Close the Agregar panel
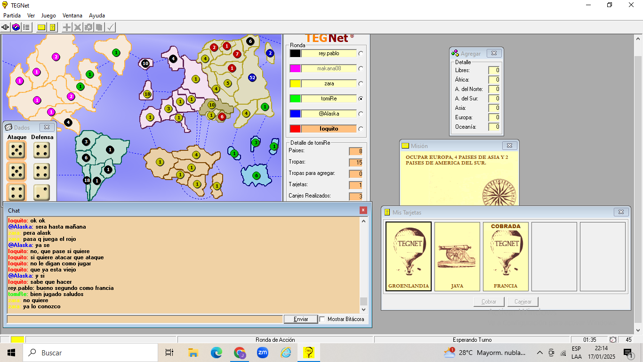The image size is (643, 362). (x=494, y=53)
